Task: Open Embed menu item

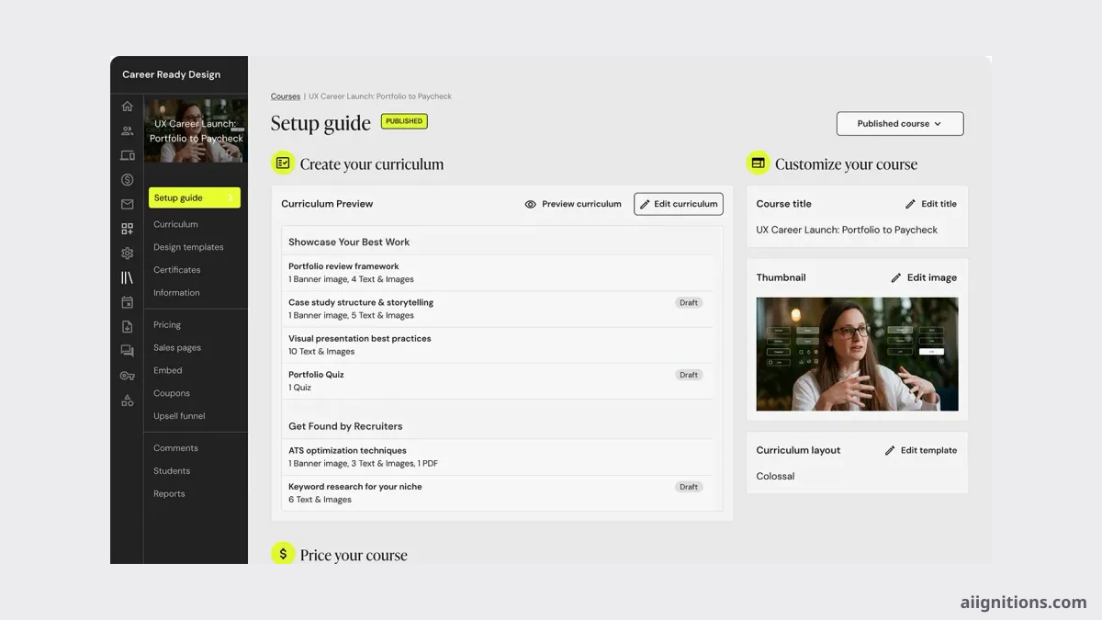Action: click(x=168, y=370)
